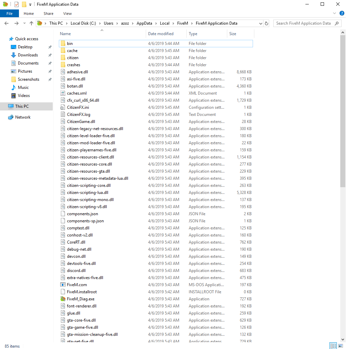Click the vertical scrollbar thumb
The image size is (346, 349).
pyautogui.click(x=343, y=111)
